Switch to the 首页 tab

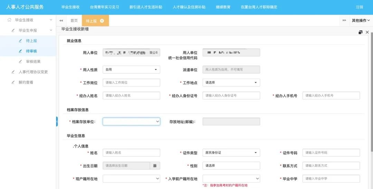tap(74, 21)
